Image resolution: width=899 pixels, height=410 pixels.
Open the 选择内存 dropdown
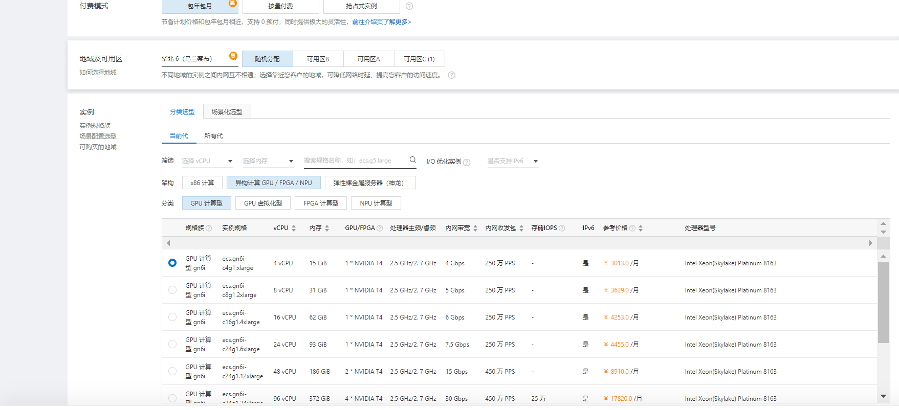point(268,161)
